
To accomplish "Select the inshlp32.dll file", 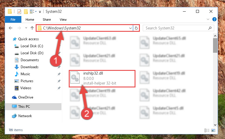I will pyautogui.click(x=102, y=78).
